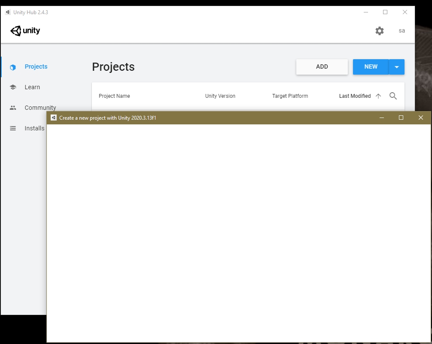Click Create new project dialog title icon
The image size is (432, 344).
53,118
